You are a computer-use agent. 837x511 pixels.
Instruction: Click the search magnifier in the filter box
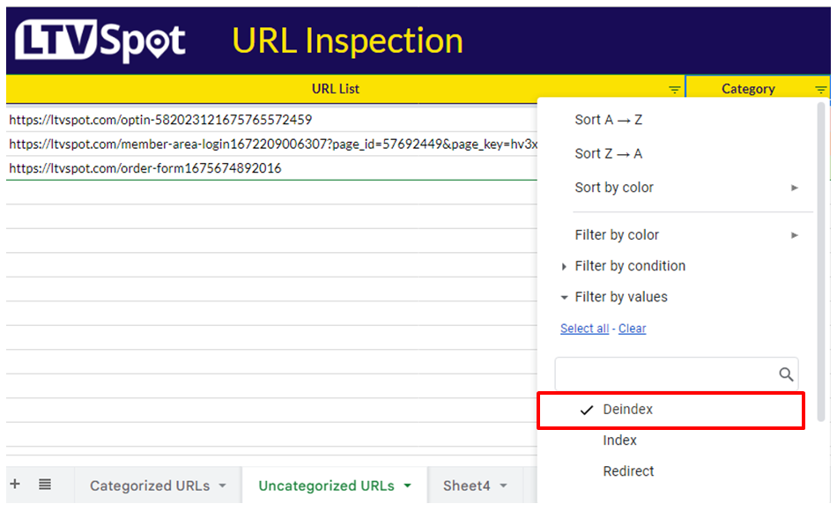[x=786, y=374]
